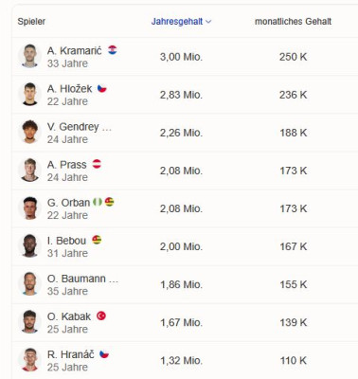Click the Czech flag beside R. Hranáč
Viewport: 358px width, 379px height.
tap(104, 354)
